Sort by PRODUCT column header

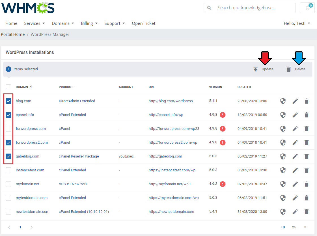coord(66,87)
